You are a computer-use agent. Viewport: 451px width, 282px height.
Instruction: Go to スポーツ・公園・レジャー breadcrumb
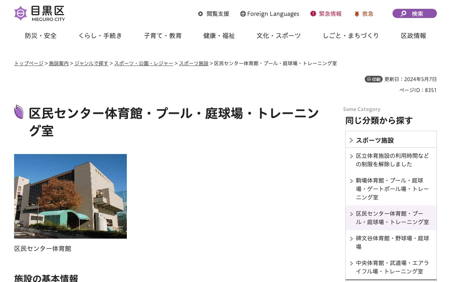(143, 63)
